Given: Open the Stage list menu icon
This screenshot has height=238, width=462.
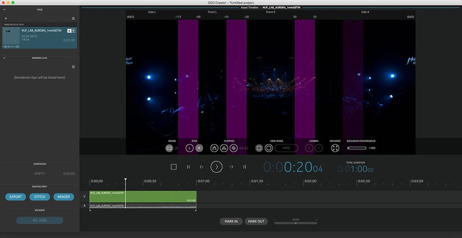Looking at the screenshot, I should point(73,18).
